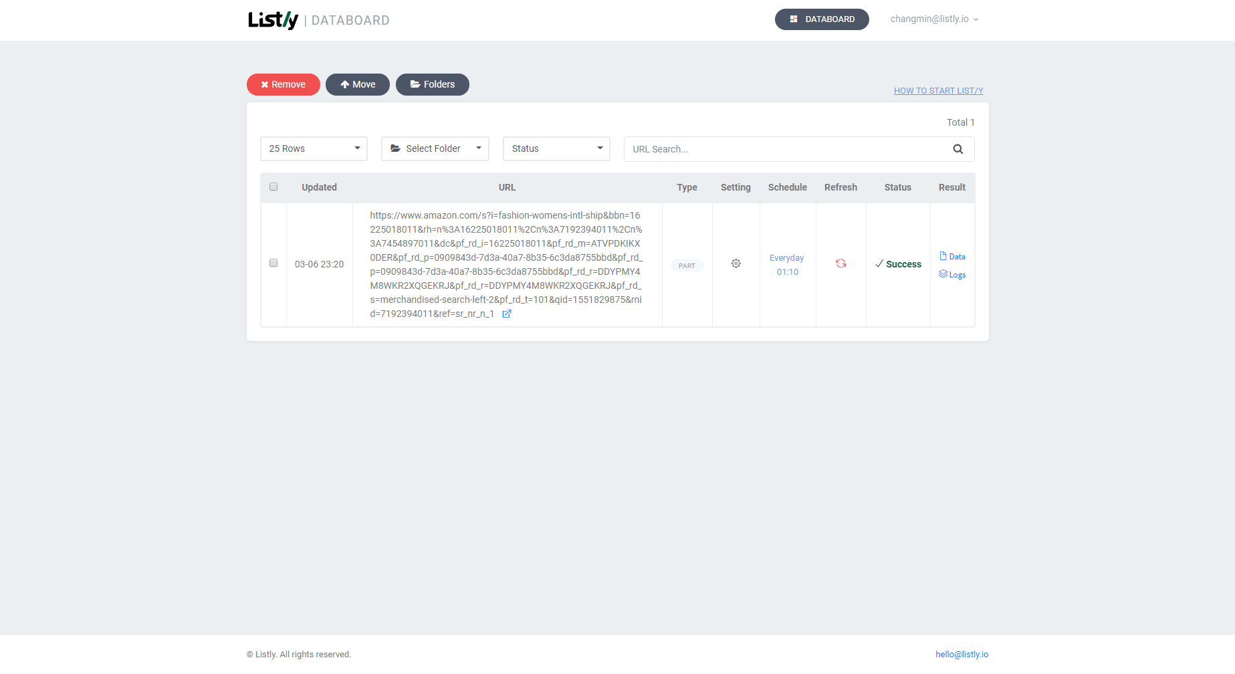Click the Folders button

point(433,85)
